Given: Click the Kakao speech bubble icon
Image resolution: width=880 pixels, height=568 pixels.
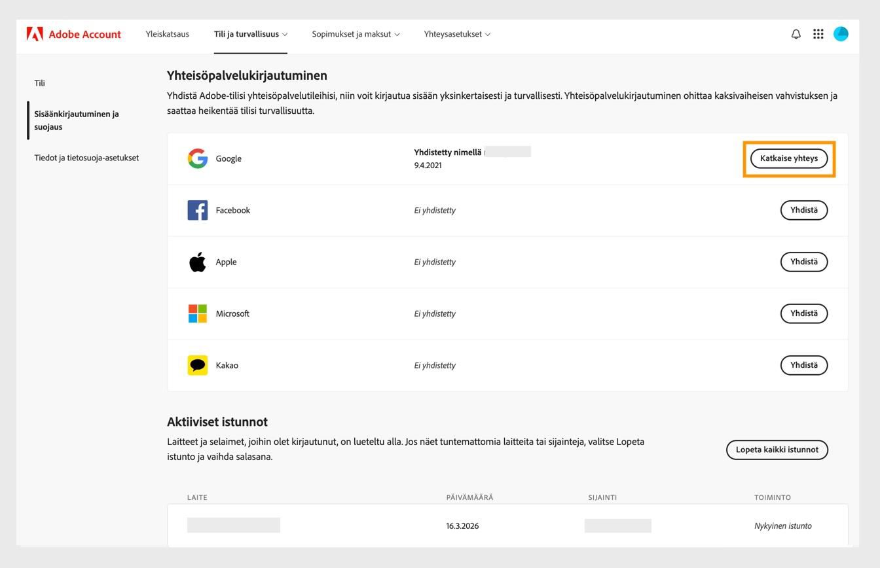Looking at the screenshot, I should (196, 364).
